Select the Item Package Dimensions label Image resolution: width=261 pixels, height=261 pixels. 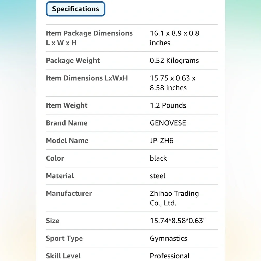(89, 38)
